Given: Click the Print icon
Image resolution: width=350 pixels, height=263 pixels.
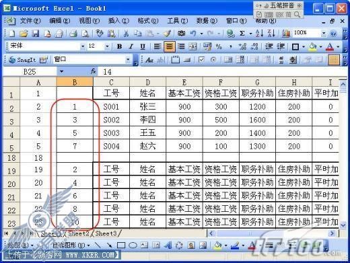Looking at the screenshot, I should 73,34.
